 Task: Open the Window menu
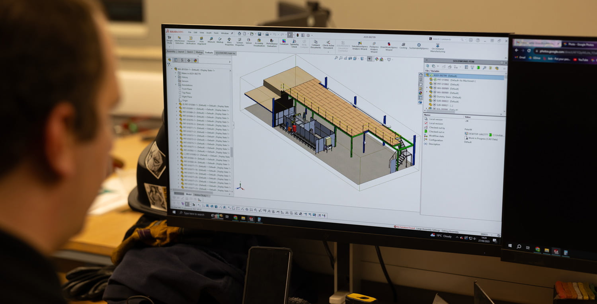tap(225, 33)
